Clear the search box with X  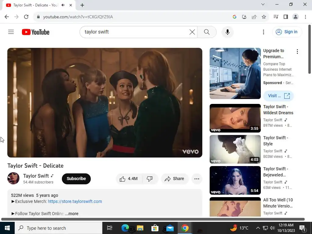coord(192,32)
